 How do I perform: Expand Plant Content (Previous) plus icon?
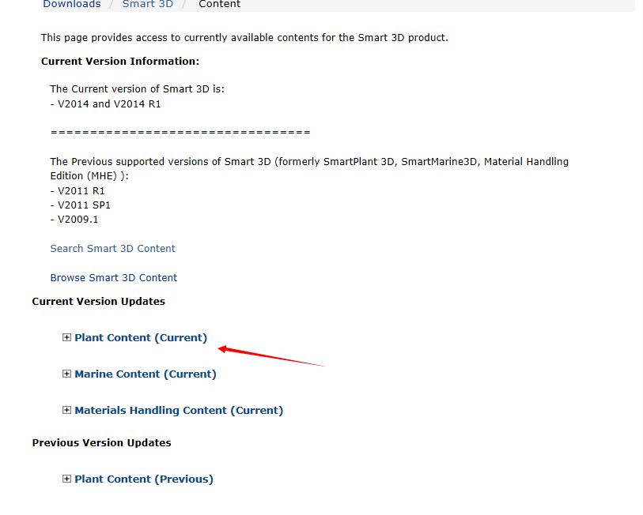click(x=66, y=479)
